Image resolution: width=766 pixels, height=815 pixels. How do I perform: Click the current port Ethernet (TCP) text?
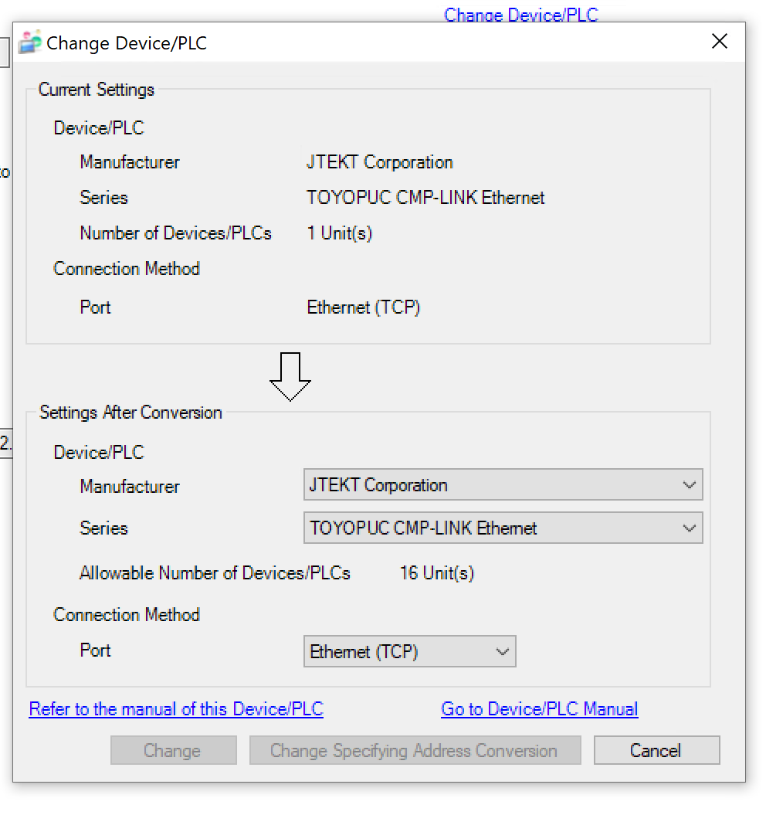click(363, 307)
